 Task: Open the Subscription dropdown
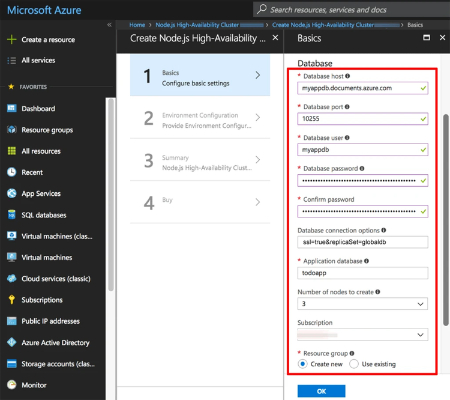click(362, 335)
